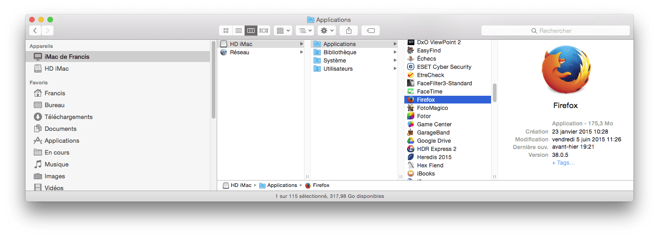Click the Game Center app icon
This screenshot has width=659, height=238.
[411, 124]
